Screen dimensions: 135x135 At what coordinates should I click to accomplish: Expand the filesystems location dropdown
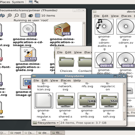pos(46,123)
